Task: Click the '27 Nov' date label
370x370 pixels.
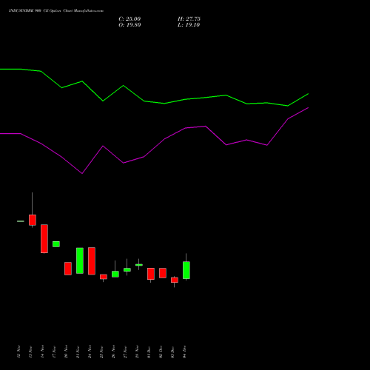Action: coord(125,351)
